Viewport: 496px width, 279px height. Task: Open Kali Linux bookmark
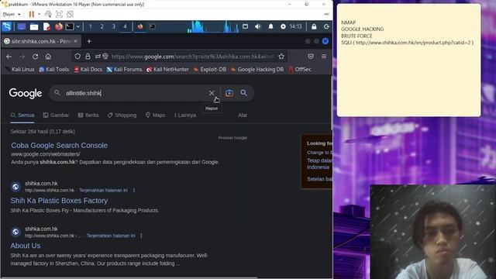[x=19, y=69]
